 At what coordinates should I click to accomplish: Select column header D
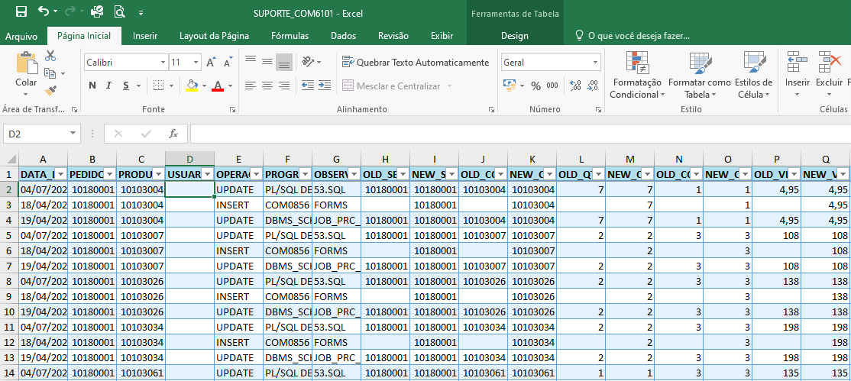[x=190, y=159]
